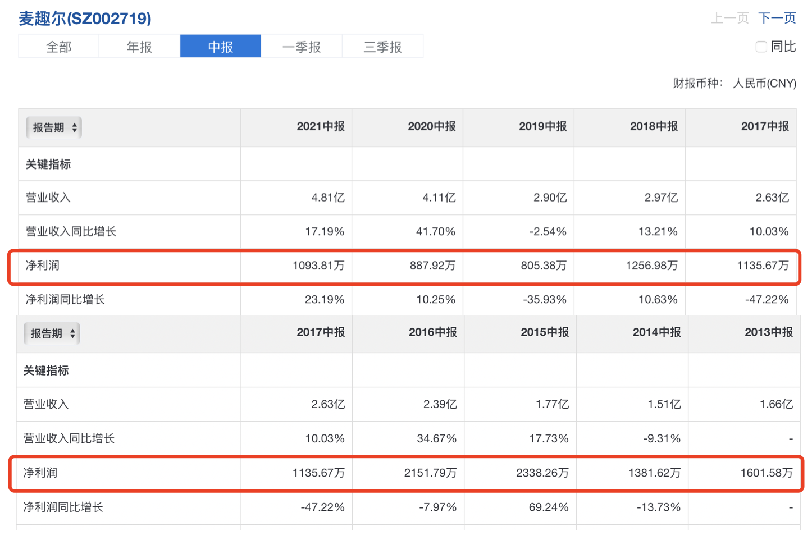Select the 2016中报 column header
The height and width of the screenshot is (540, 812).
coord(432,332)
